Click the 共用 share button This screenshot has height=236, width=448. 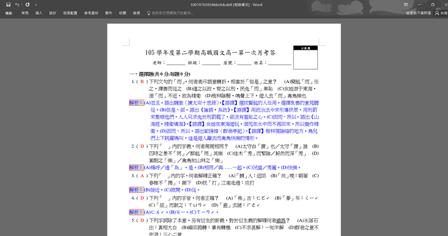pyautogui.click(x=441, y=13)
